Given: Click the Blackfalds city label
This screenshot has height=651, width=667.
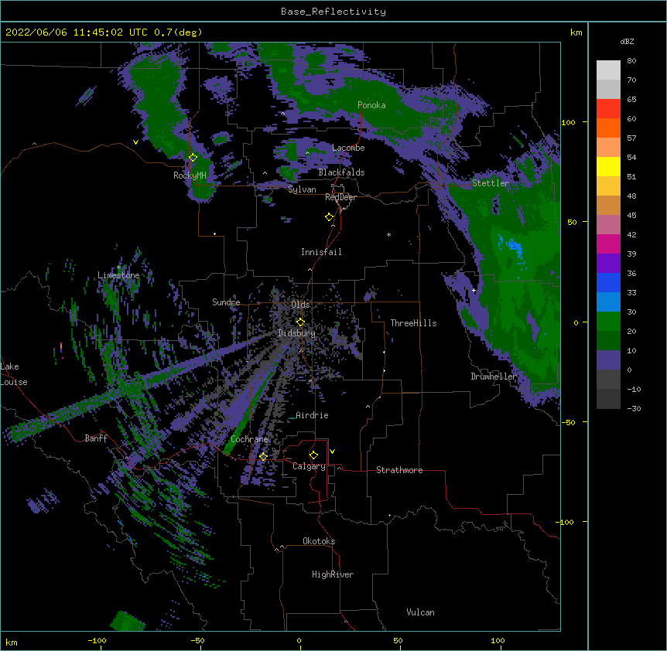Looking at the screenshot, I should coord(341,172).
